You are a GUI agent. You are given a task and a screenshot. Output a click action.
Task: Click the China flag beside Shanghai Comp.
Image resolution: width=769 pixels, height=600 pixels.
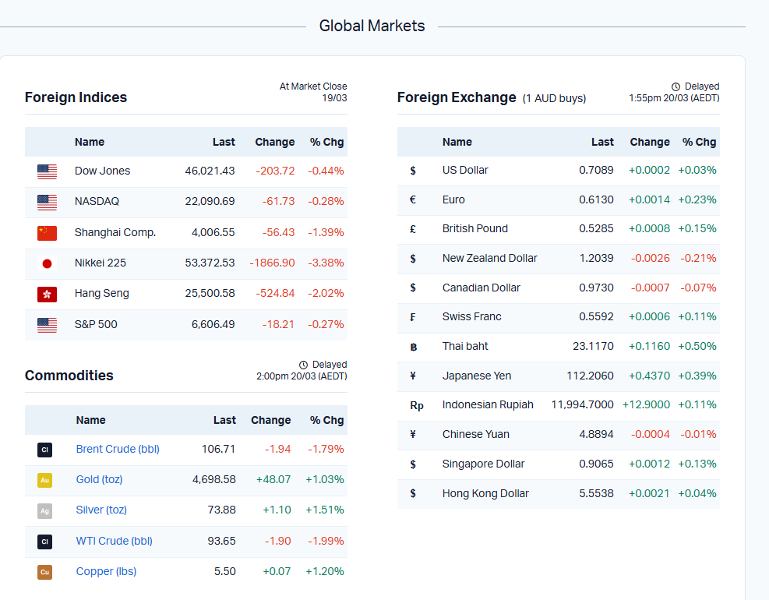[47, 233]
